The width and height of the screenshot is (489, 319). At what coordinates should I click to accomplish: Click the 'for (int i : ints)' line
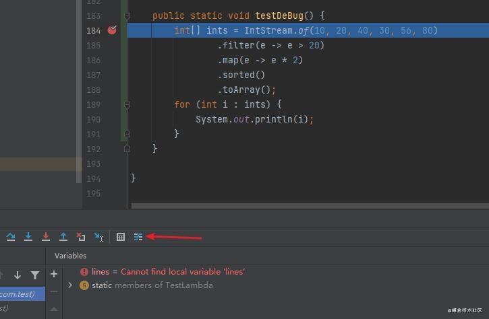[228, 104]
